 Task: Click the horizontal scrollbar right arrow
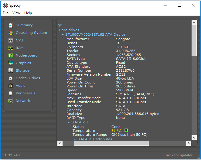[x=189, y=143]
